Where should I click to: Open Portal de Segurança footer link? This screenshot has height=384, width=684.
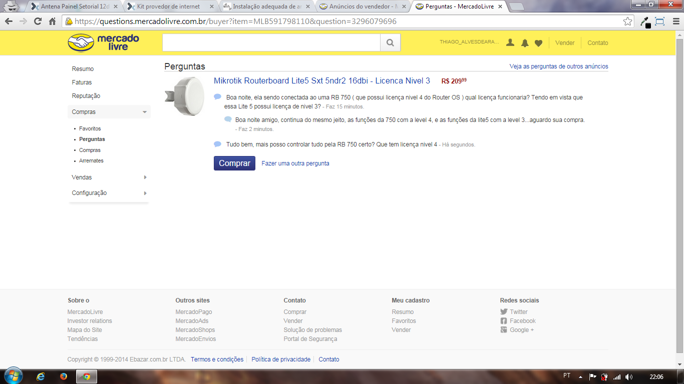click(310, 339)
